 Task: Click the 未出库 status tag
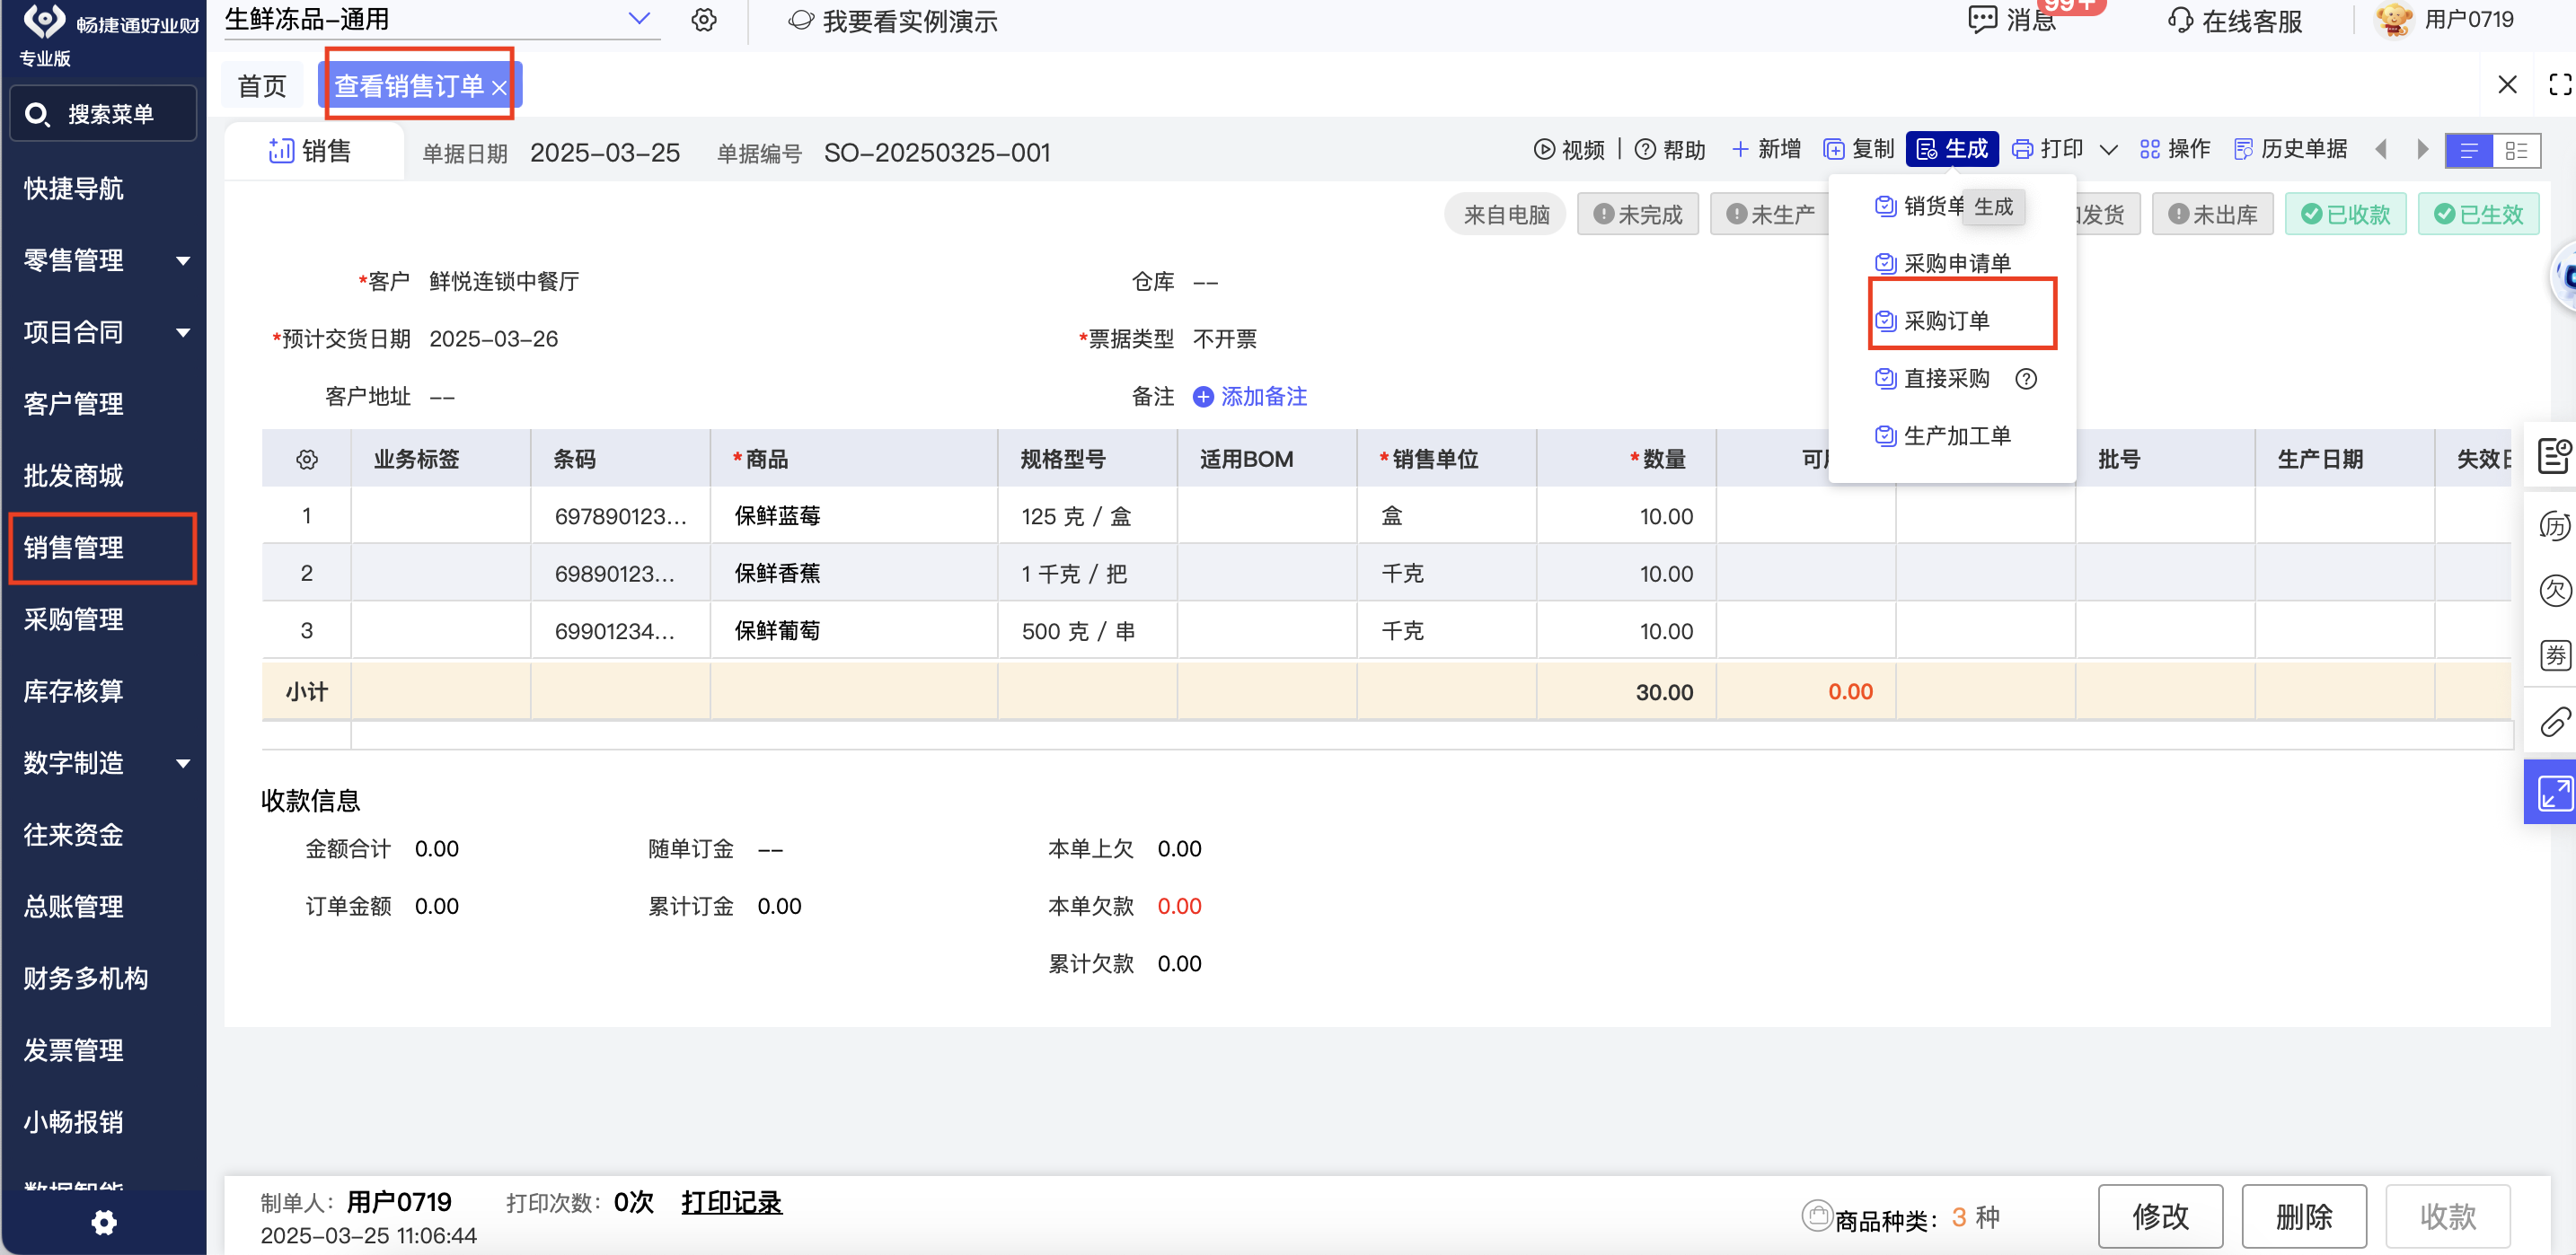[2212, 214]
